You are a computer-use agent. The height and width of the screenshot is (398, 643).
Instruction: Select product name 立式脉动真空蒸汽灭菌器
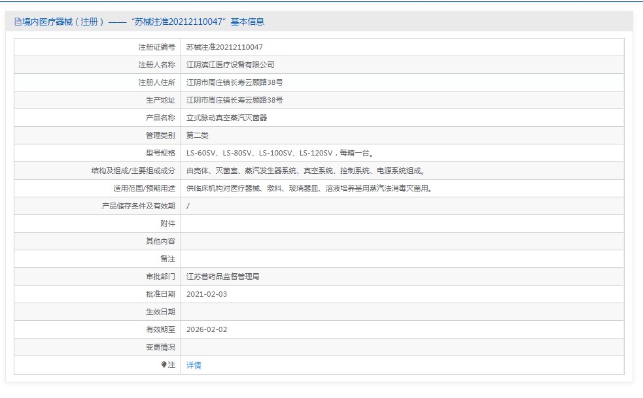pos(226,118)
